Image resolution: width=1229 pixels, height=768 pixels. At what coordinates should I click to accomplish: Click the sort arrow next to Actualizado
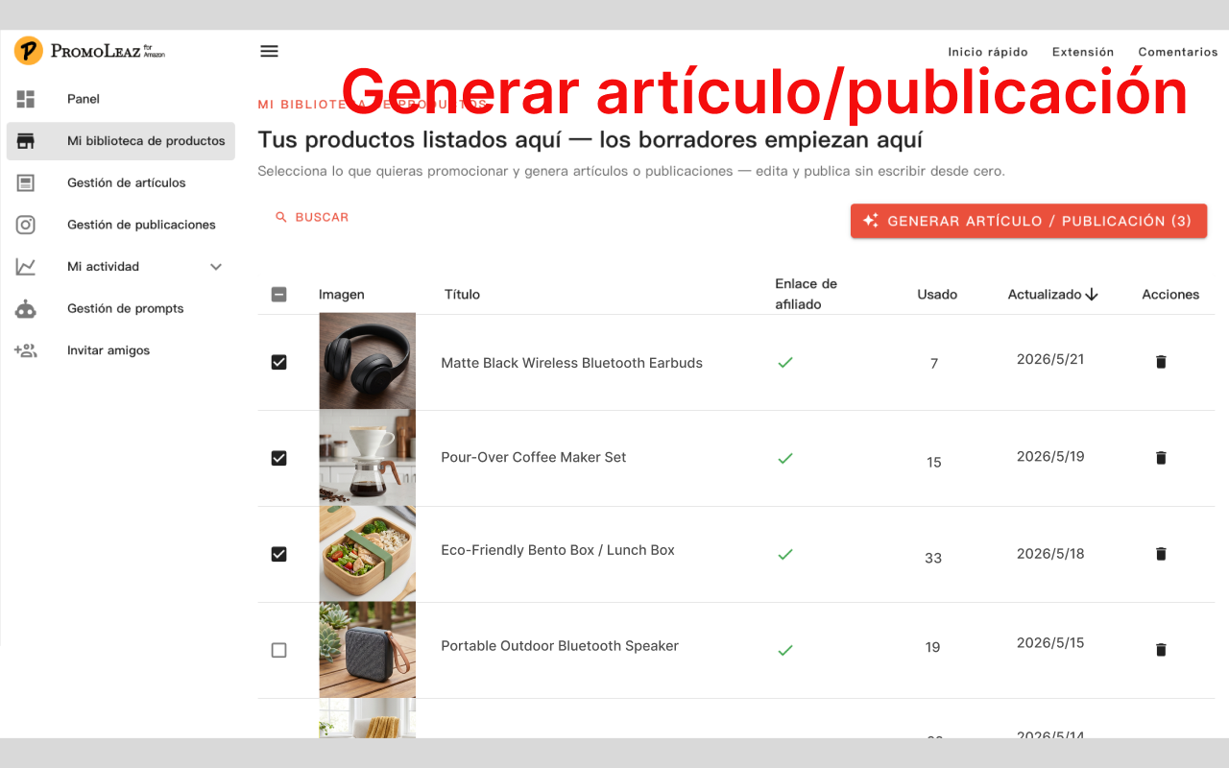1092,295
